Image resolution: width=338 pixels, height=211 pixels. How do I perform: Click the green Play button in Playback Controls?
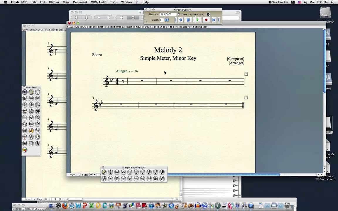click(197, 20)
